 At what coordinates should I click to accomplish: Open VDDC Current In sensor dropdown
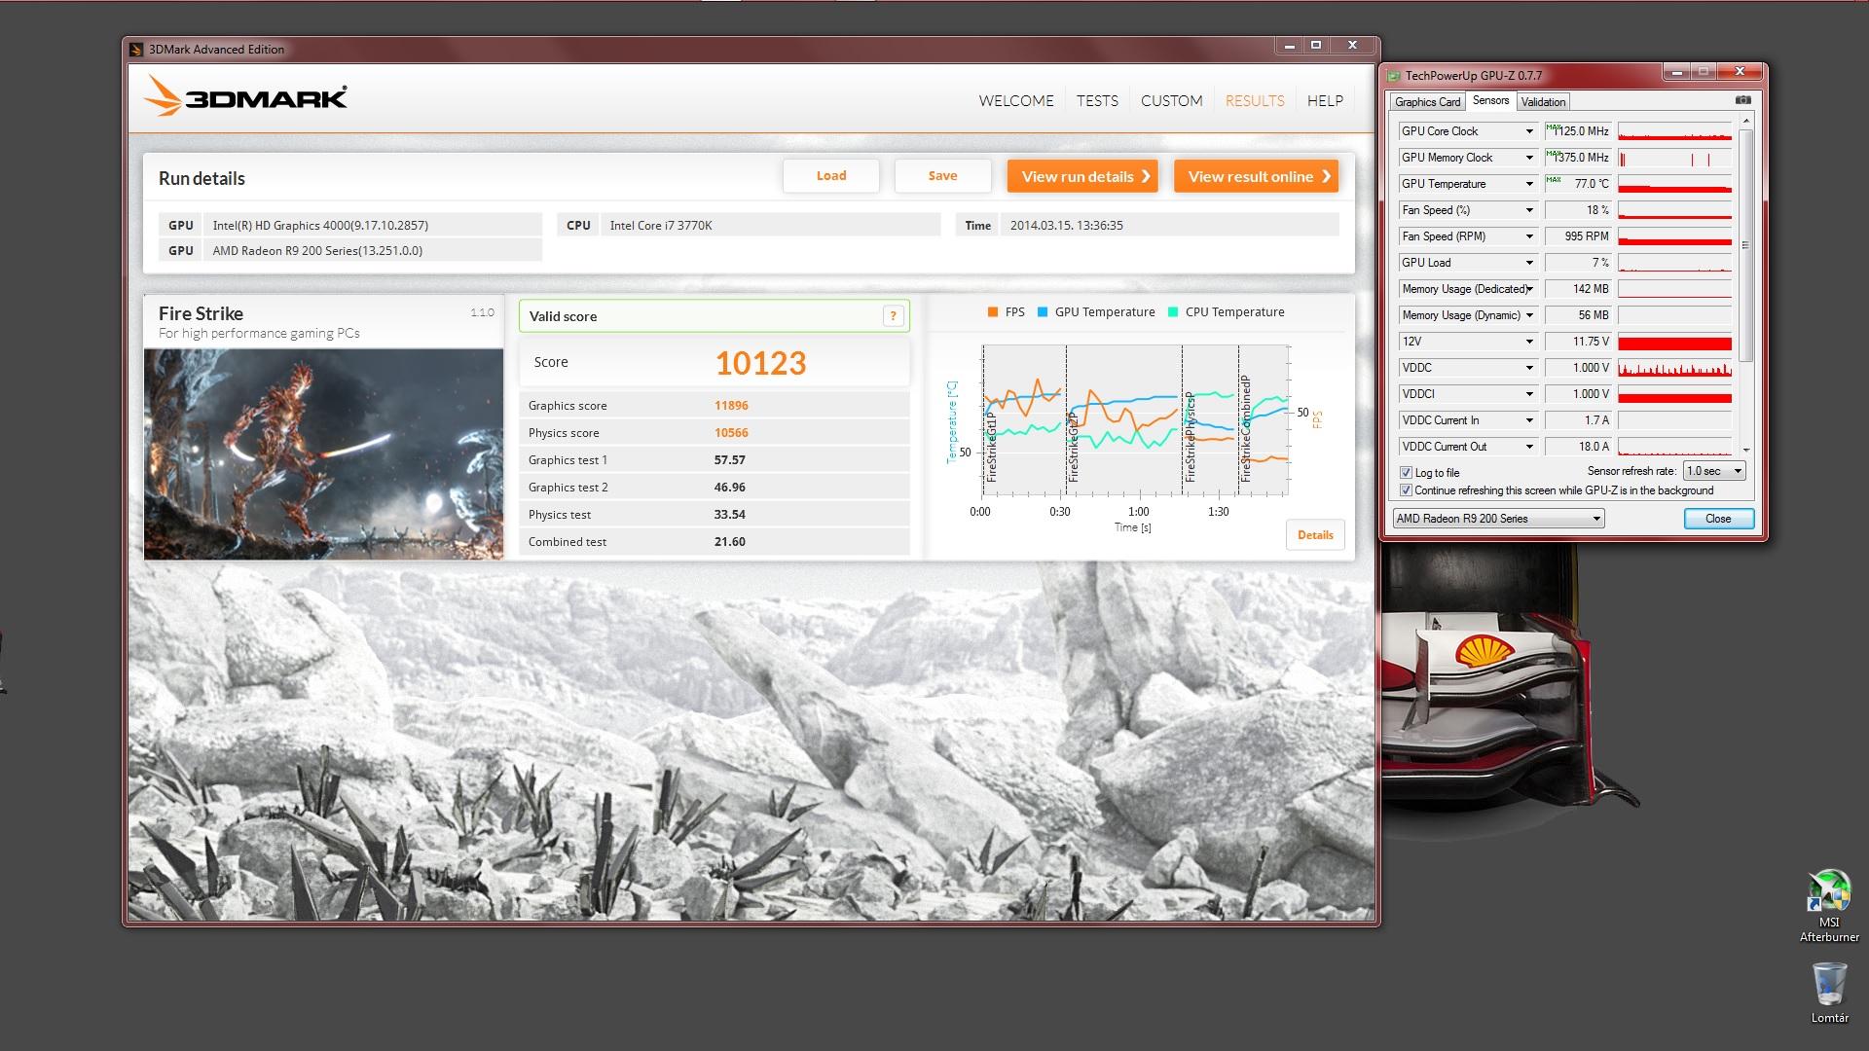[1529, 420]
